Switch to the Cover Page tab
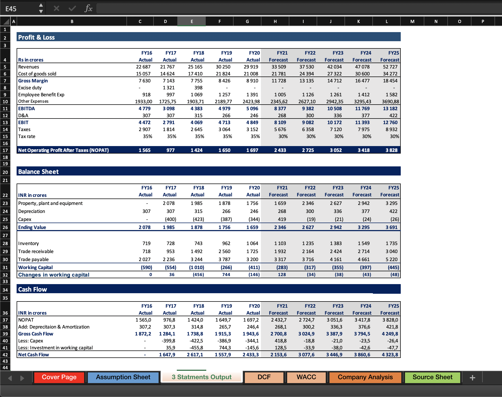 click(59, 377)
